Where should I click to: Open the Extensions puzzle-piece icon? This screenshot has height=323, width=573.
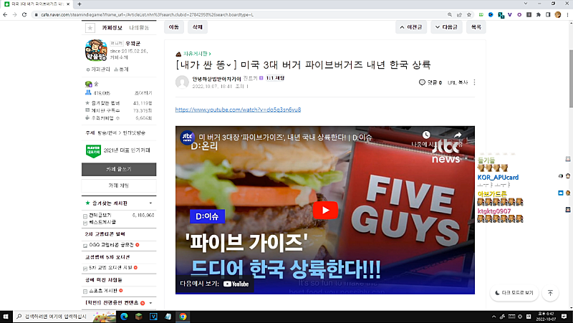(539, 14)
